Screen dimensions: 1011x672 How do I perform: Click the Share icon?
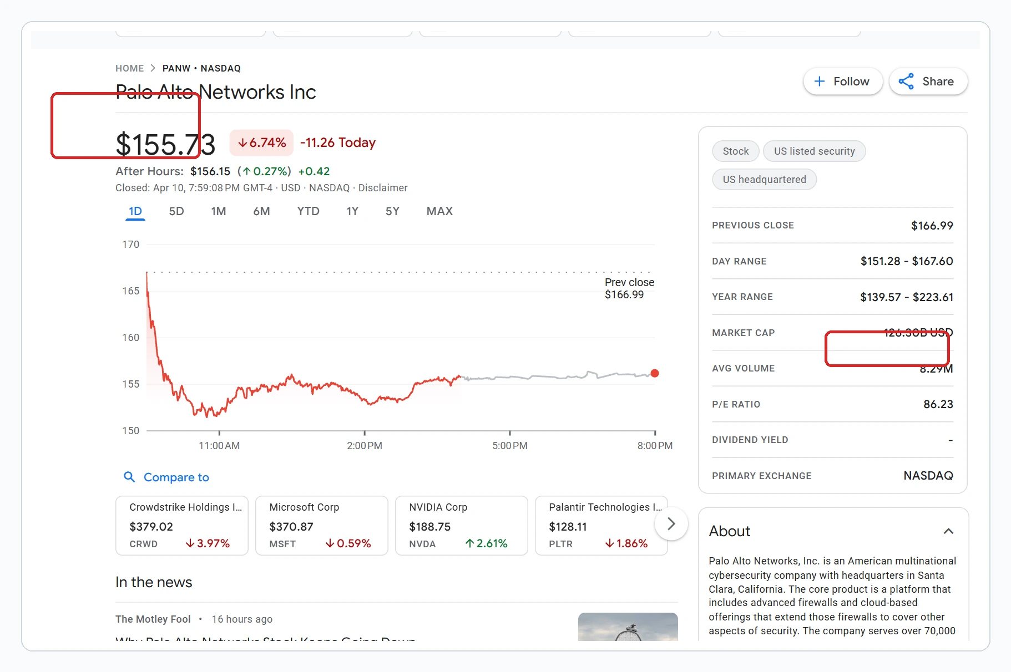[x=907, y=81]
